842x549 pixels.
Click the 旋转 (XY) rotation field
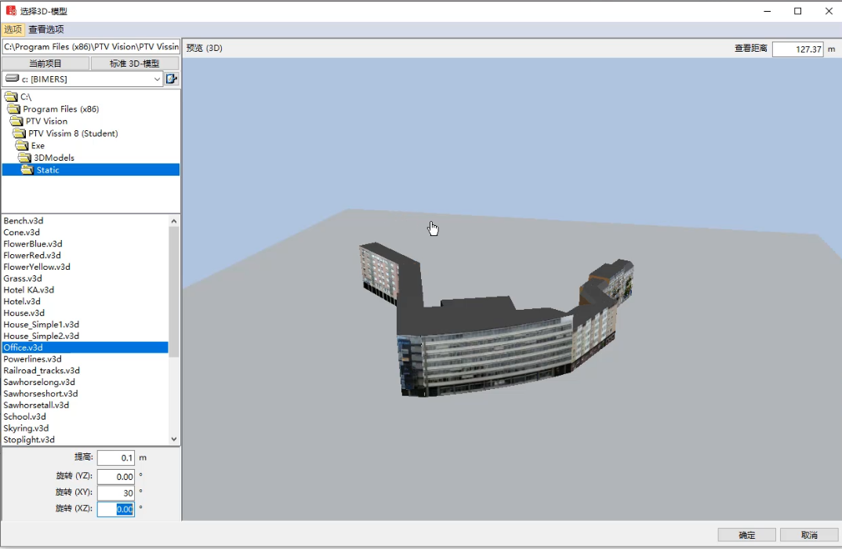(115, 493)
